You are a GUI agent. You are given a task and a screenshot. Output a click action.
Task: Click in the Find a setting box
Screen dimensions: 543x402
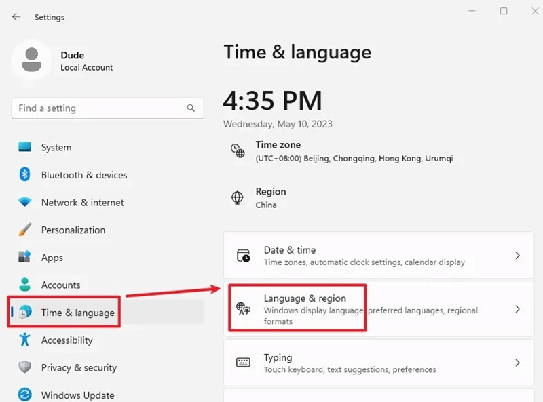107,108
